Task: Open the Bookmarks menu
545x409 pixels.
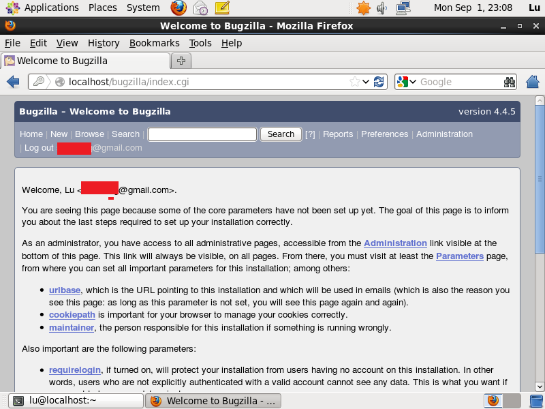Action: 155,43
